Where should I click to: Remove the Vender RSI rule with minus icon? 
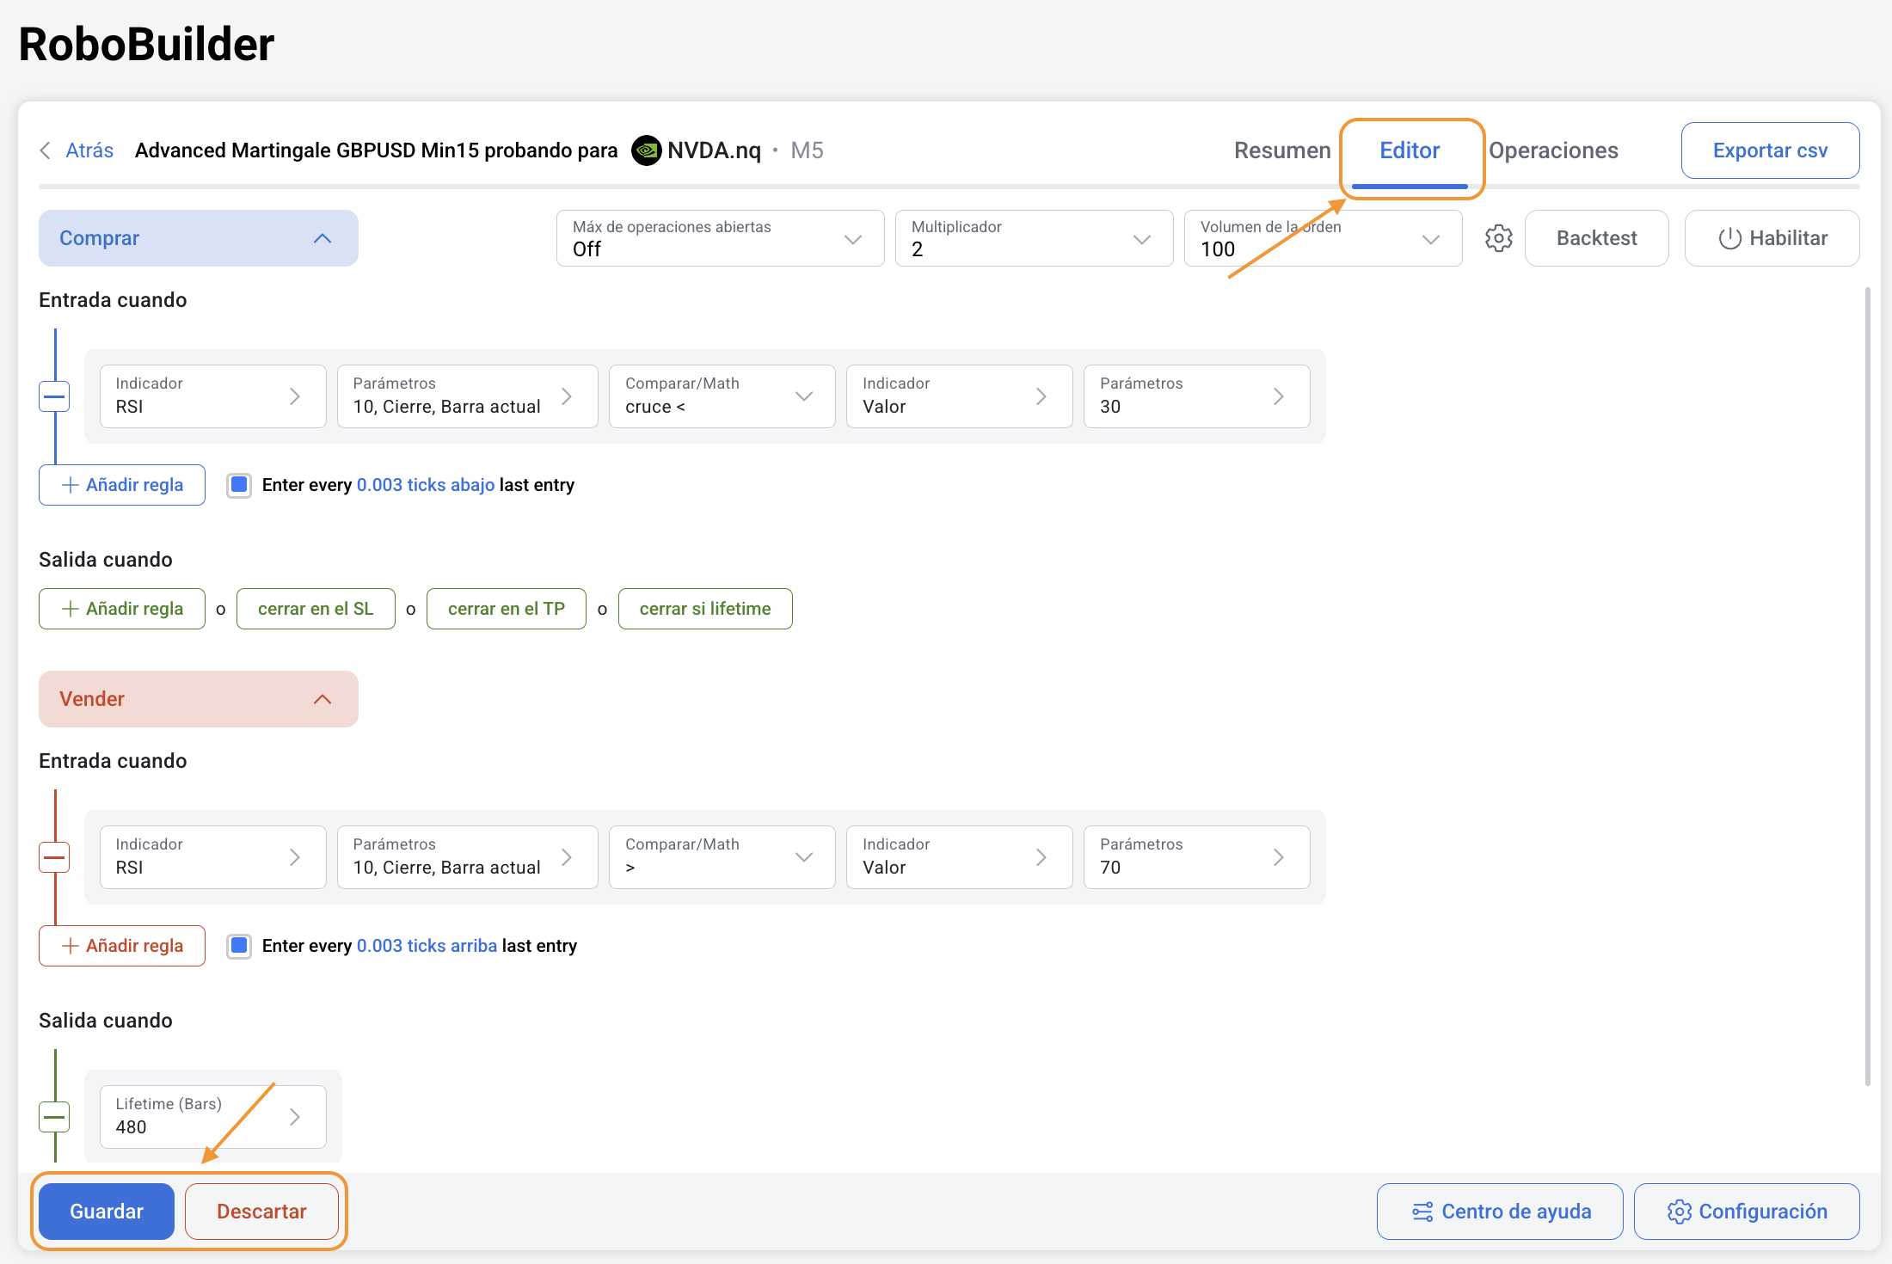tap(55, 857)
